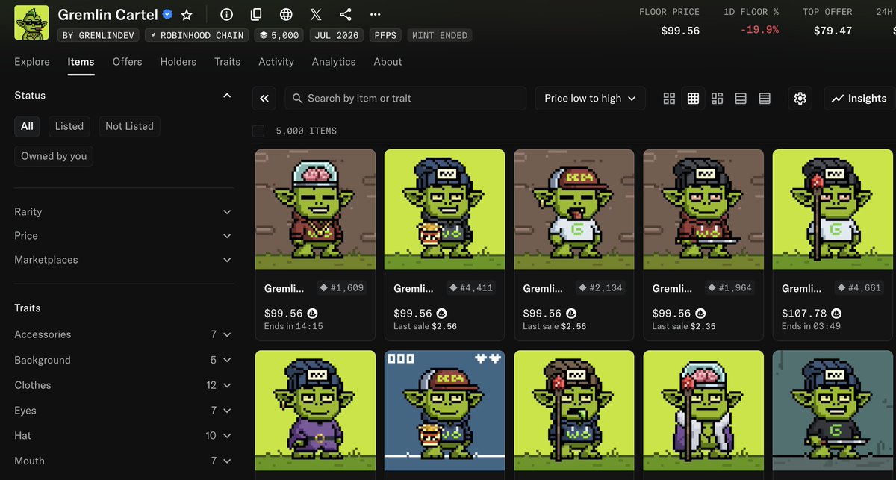The height and width of the screenshot is (480, 896).
Task: Open the more options ellipsis menu
Action: pos(376,15)
